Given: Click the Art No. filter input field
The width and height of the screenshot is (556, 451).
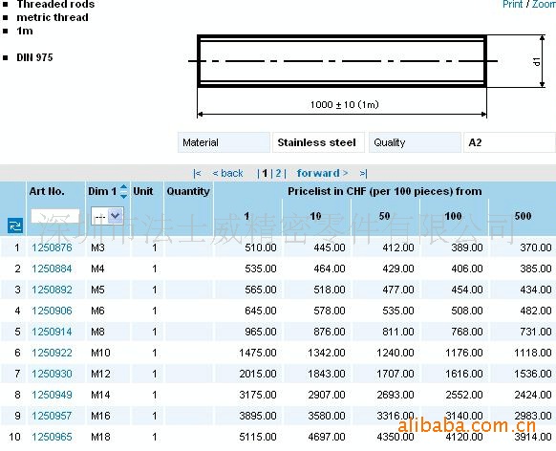Looking at the screenshot, I should 55,216.
